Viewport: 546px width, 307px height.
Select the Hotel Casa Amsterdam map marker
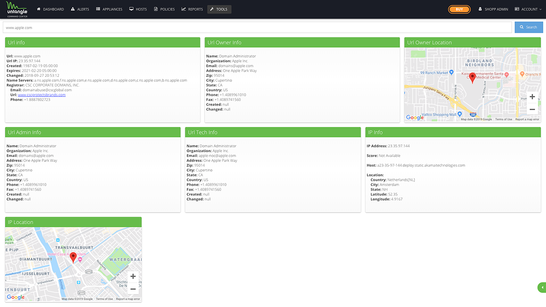pyautogui.click(x=80, y=259)
